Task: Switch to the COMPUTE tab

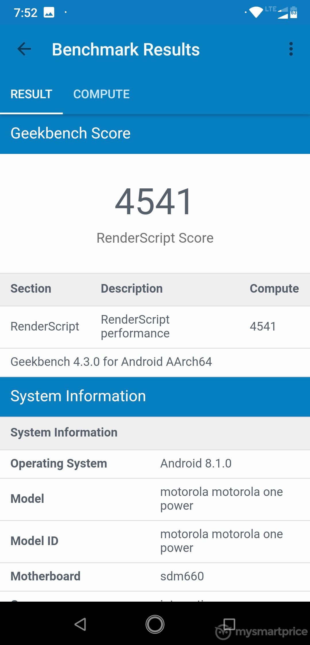Action: 101,94
